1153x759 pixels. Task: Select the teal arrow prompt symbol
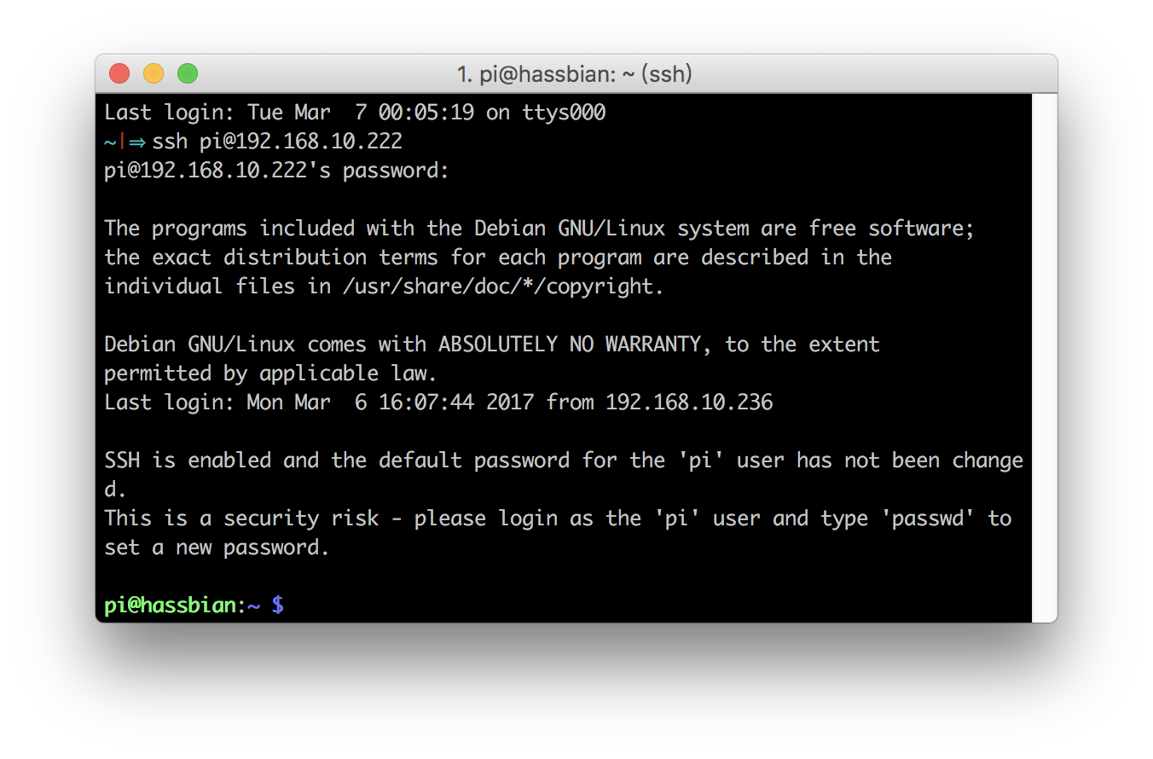click(x=137, y=142)
